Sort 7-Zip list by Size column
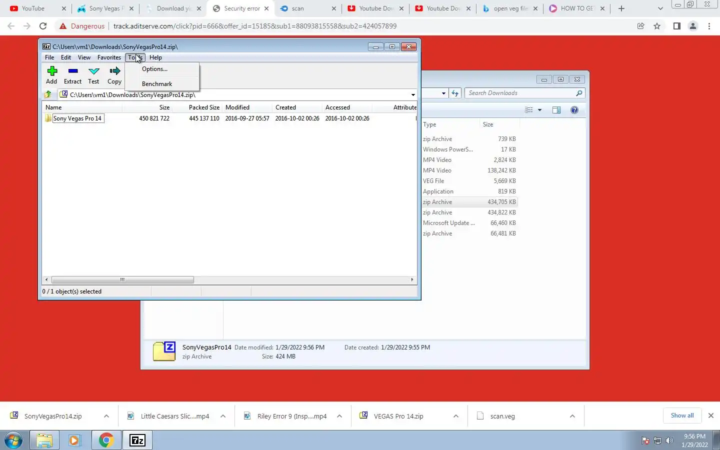This screenshot has width=720, height=450. (147, 107)
